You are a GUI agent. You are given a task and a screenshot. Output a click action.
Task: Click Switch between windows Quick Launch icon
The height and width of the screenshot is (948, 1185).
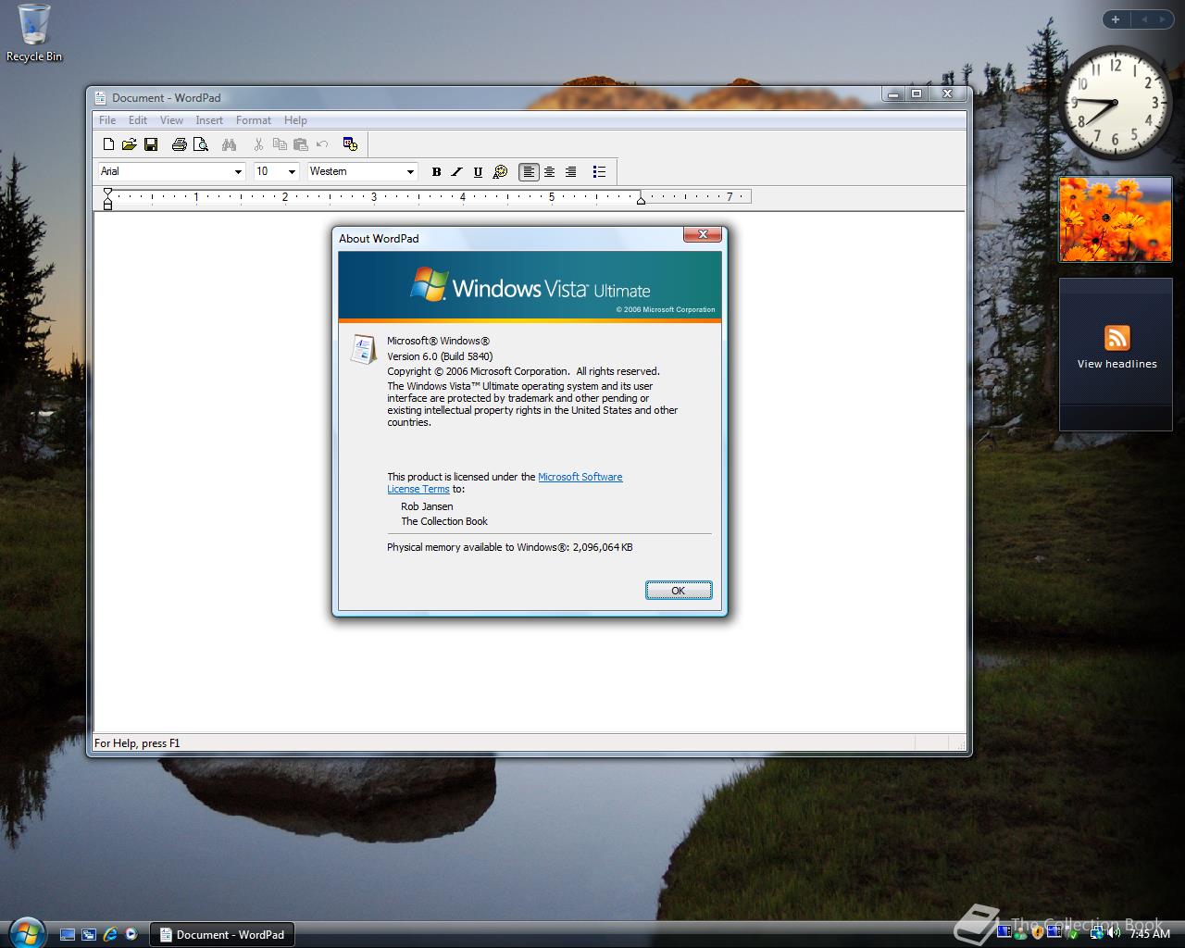(89, 935)
